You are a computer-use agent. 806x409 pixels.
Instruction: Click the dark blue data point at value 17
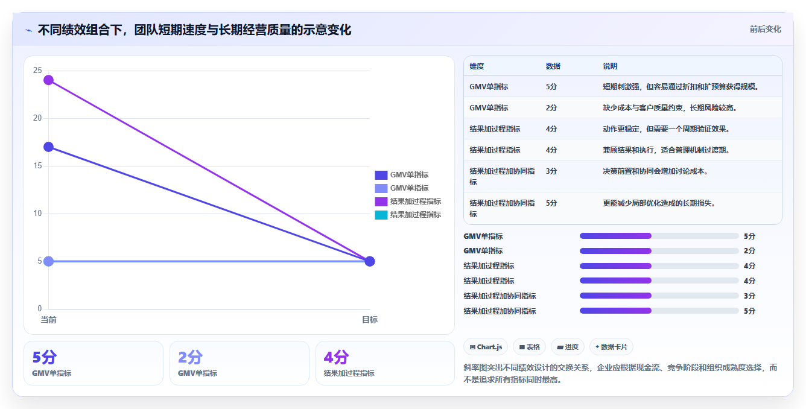49,147
